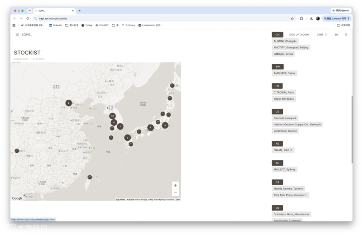Go to ABOUT CAYL breadcrumb
The height and width of the screenshot is (235, 363).
click(x=21, y=59)
